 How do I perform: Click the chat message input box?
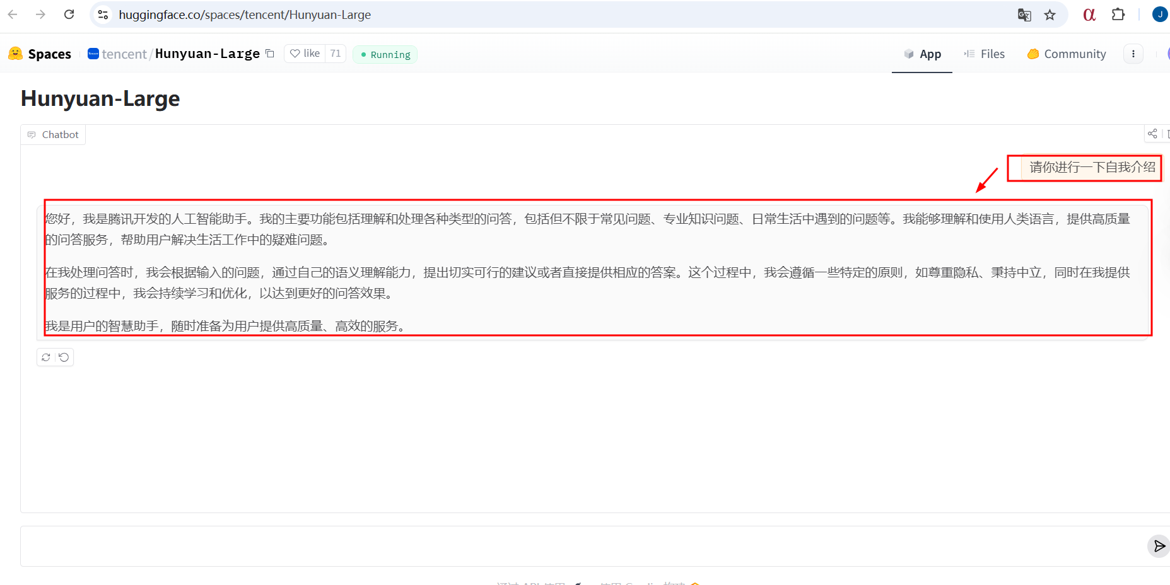pos(583,546)
